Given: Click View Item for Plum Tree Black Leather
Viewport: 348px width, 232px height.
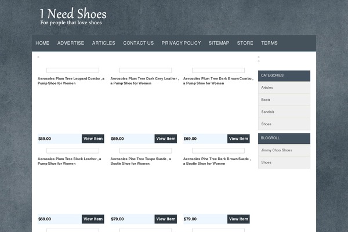Looking at the screenshot, I should pyautogui.click(x=93, y=219).
